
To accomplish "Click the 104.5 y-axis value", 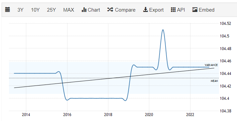I will (x=224, y=36).
